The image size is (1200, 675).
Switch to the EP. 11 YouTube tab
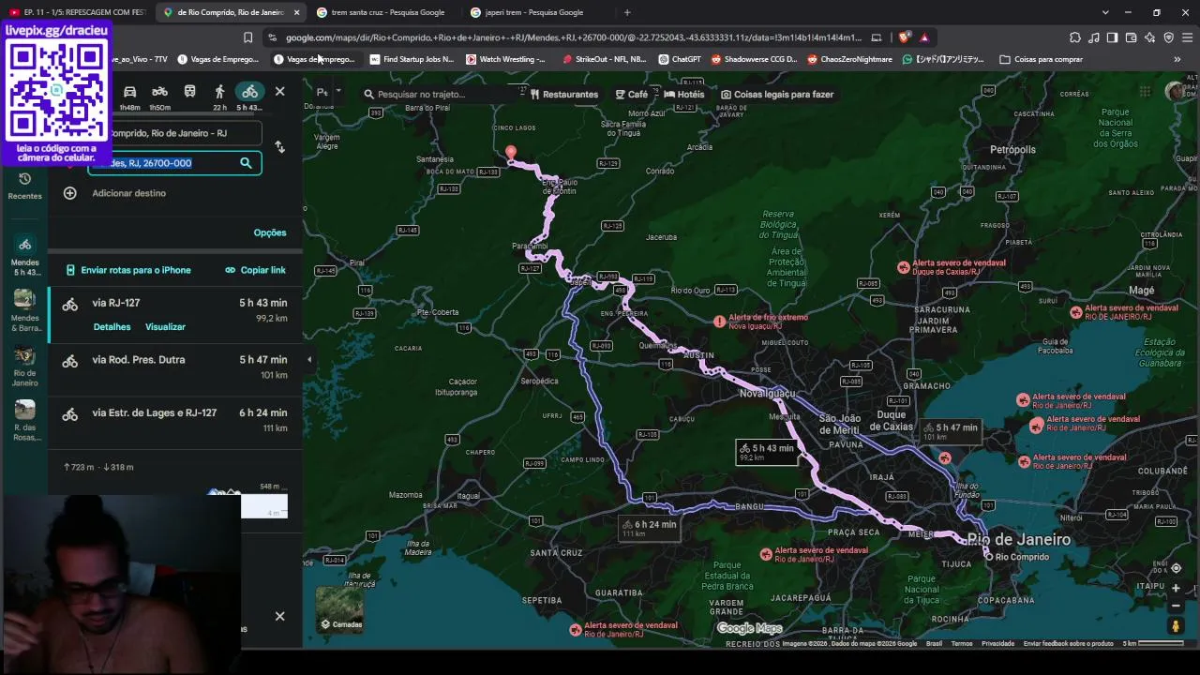[x=77, y=12]
